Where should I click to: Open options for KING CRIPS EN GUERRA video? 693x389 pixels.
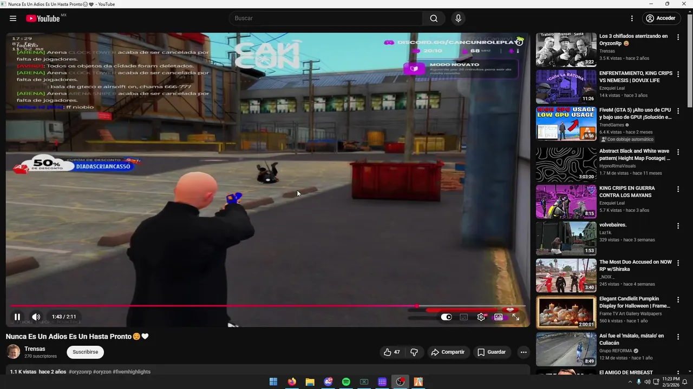click(x=678, y=190)
